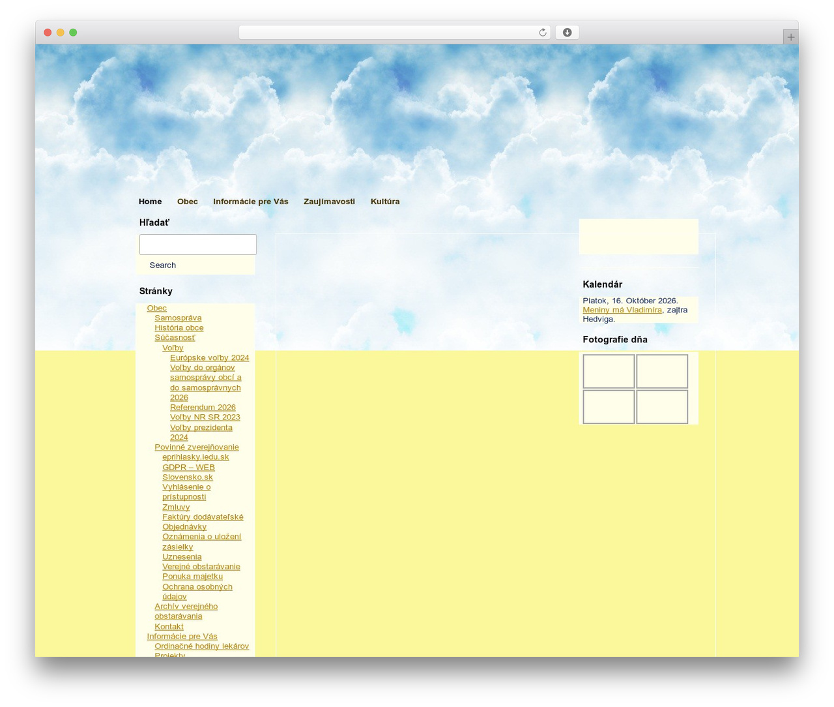Open the top-right Fotografie dňa thumbnail
The height and width of the screenshot is (707, 834).
662,371
